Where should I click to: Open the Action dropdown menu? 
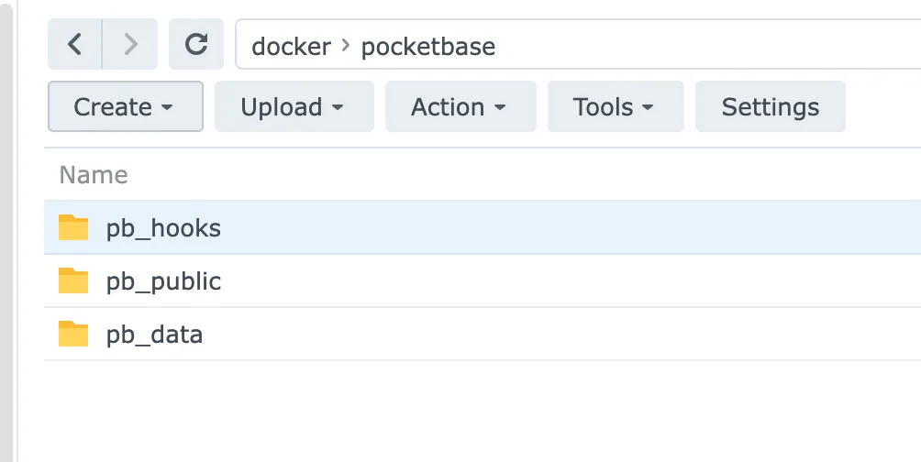(460, 107)
